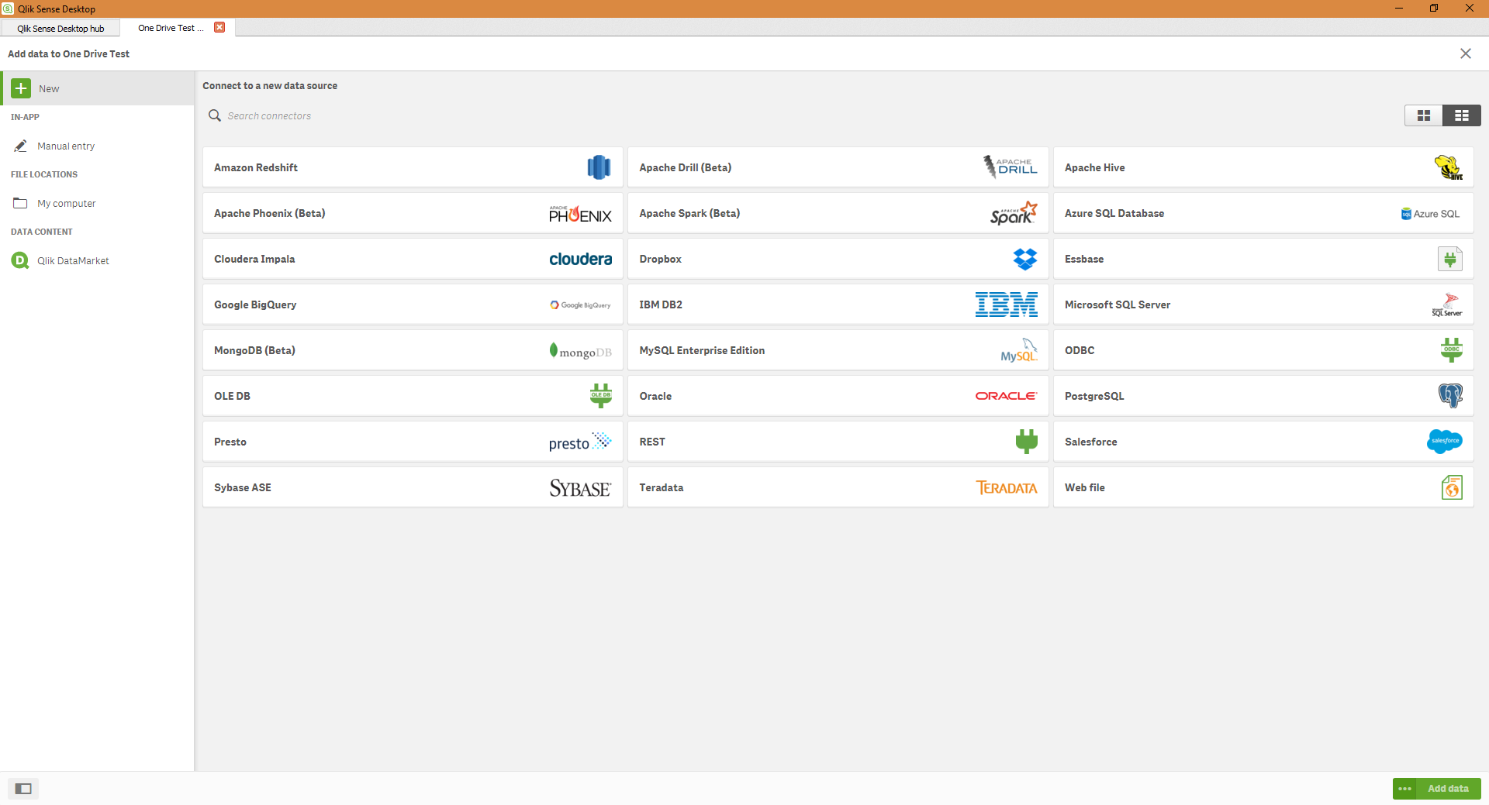This screenshot has height=805, width=1489.
Task: Open the ellipsis options next to Add data
Action: click(x=1405, y=788)
